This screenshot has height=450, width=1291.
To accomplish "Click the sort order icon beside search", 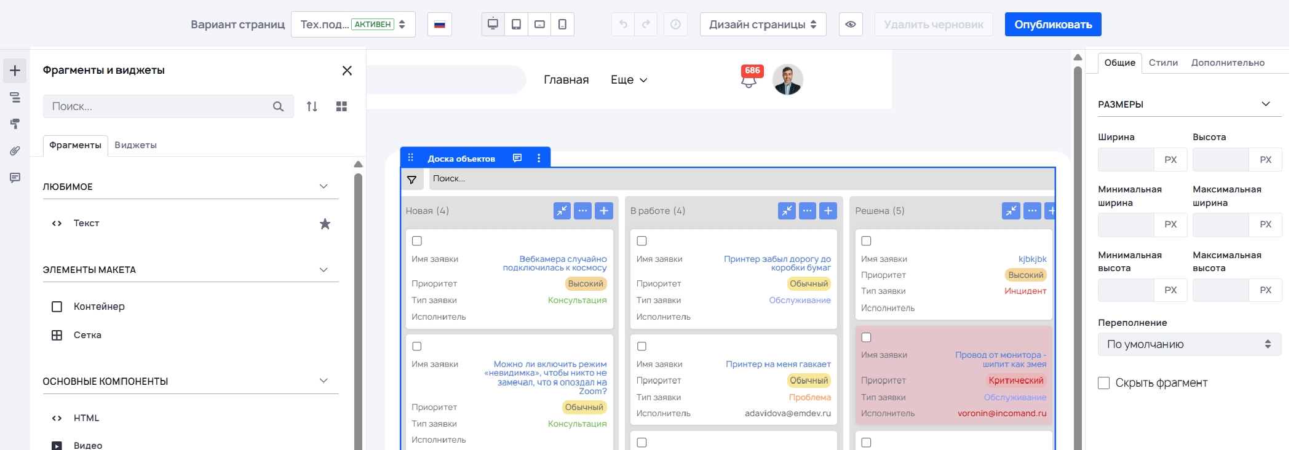I will pos(312,106).
